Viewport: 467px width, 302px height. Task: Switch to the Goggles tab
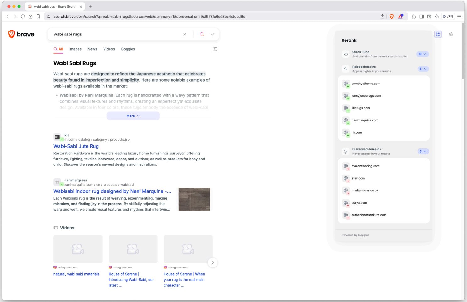coord(128,49)
